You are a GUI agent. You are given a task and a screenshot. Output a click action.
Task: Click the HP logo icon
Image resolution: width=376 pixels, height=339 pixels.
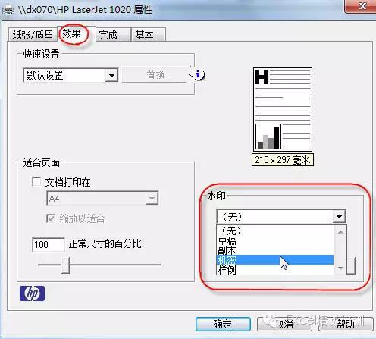coord(33,293)
